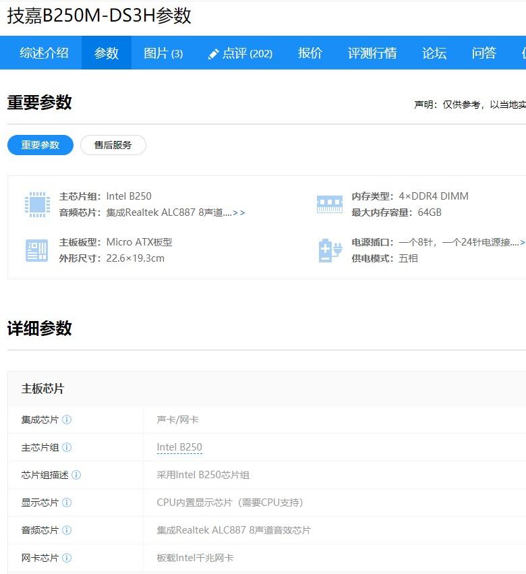Click the Intel B250 link in details table

point(179,447)
